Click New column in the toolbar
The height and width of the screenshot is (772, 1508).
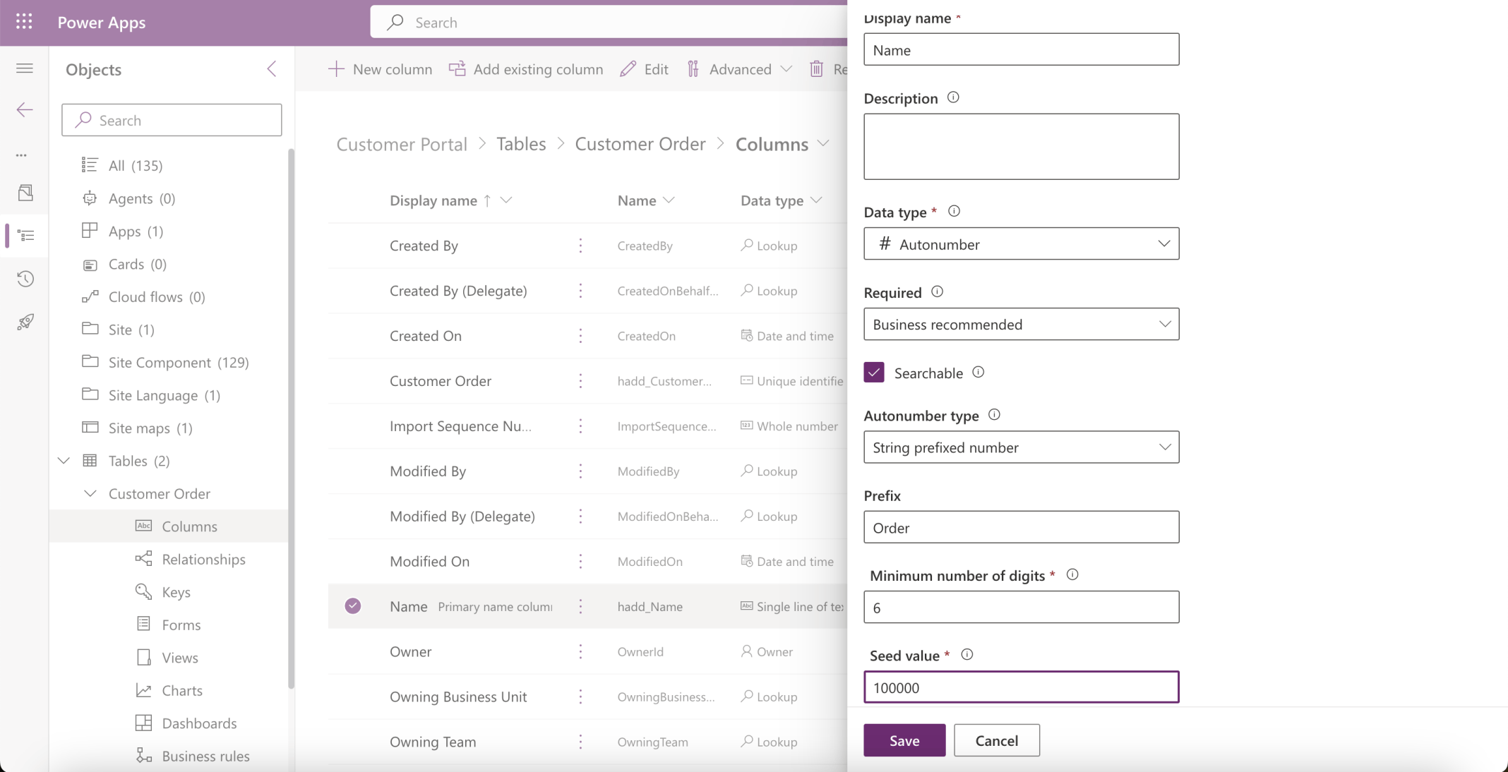(x=381, y=69)
